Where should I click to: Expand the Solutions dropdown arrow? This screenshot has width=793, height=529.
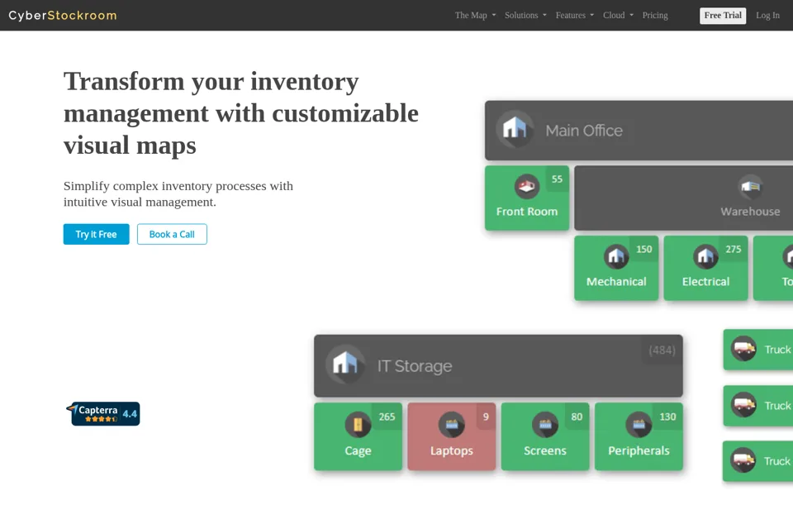(544, 15)
